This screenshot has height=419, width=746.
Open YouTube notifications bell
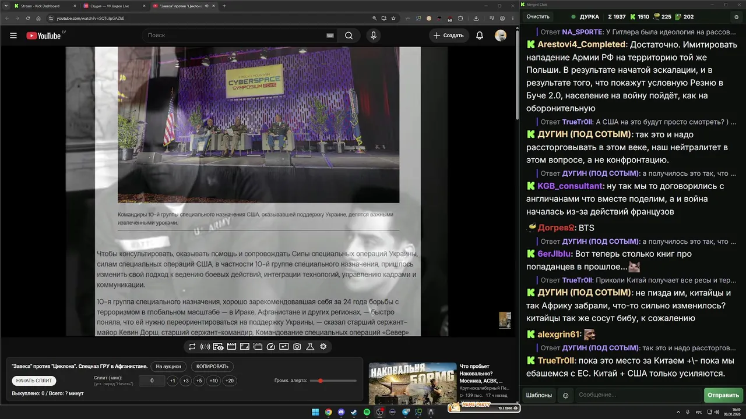(480, 35)
